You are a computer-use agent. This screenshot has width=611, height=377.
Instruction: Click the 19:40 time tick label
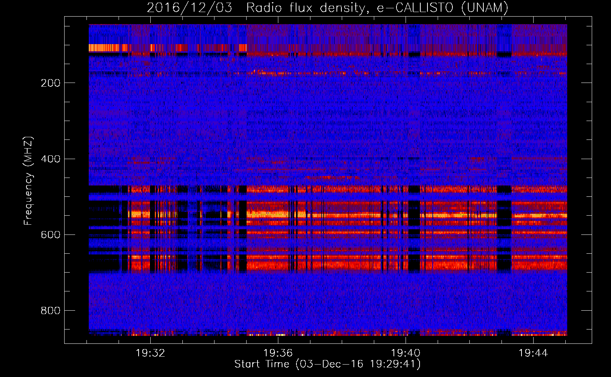point(406,353)
